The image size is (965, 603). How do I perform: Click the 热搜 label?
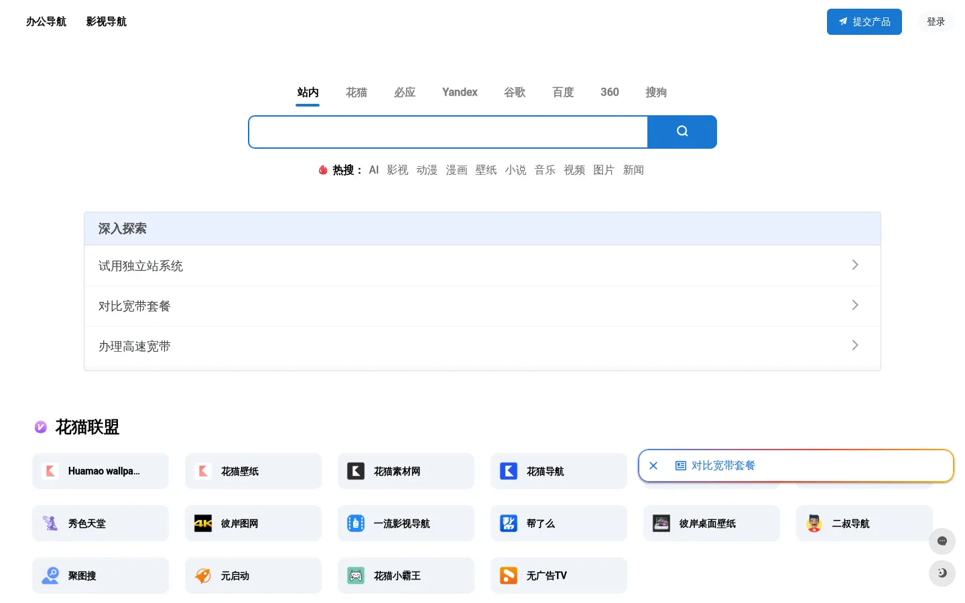pos(346,170)
